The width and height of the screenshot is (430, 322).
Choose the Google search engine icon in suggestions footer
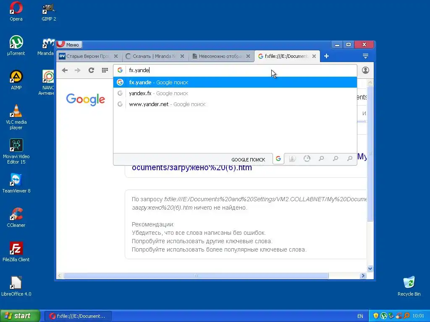click(278, 159)
